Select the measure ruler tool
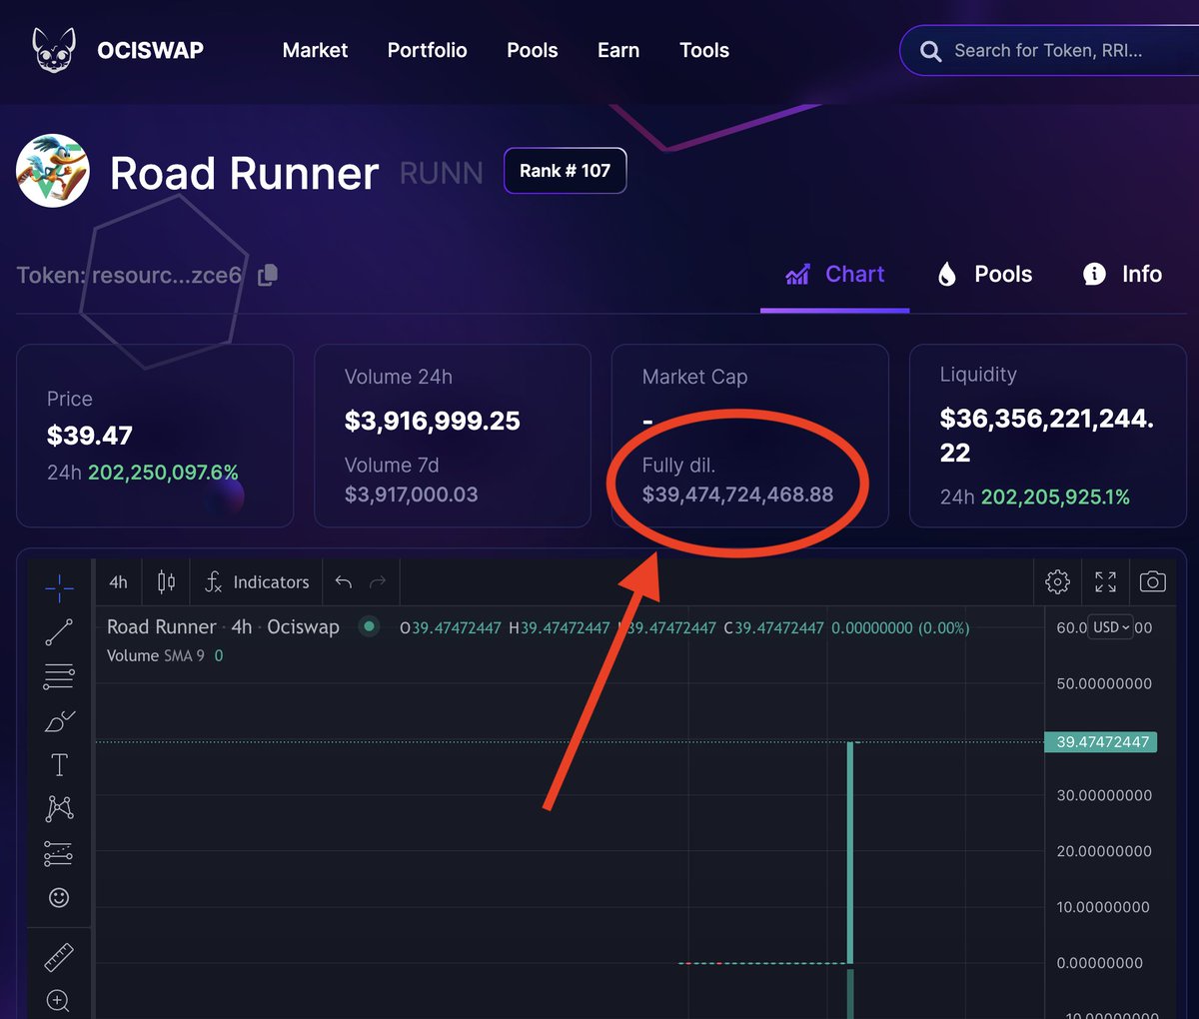Viewport: 1199px width, 1019px height. [x=59, y=956]
